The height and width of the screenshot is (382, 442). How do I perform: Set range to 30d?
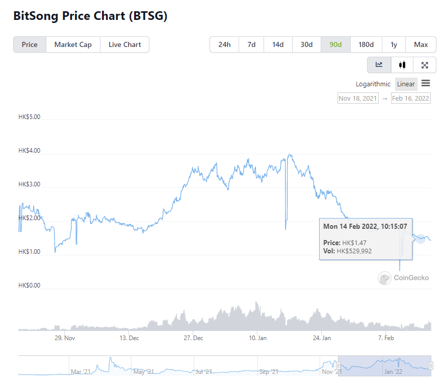pyautogui.click(x=307, y=44)
